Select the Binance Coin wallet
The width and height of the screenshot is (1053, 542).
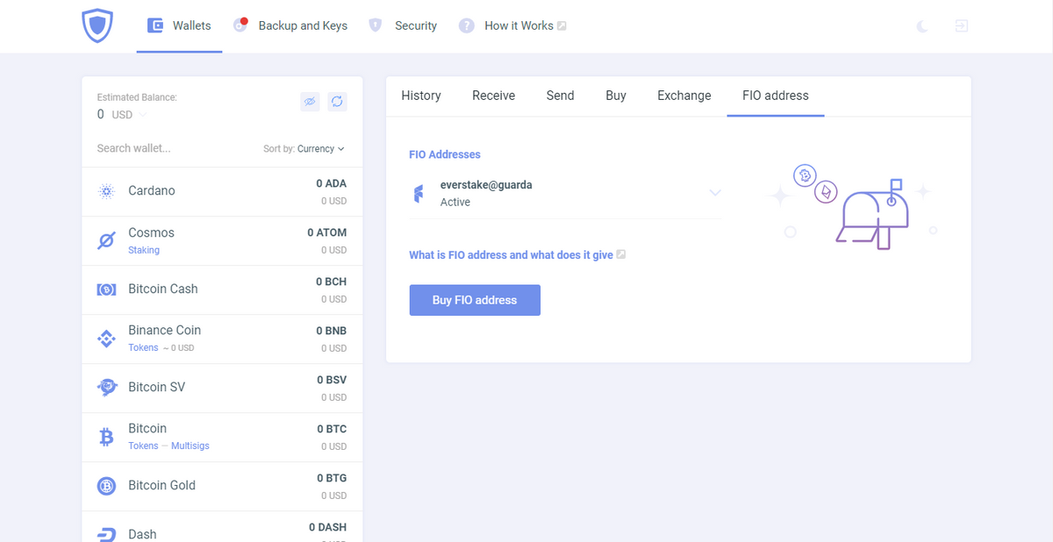(x=222, y=339)
